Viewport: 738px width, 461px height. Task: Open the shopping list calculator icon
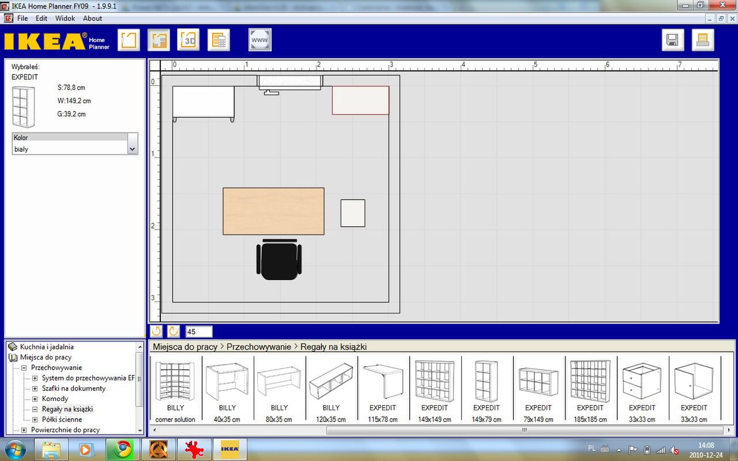pos(219,40)
